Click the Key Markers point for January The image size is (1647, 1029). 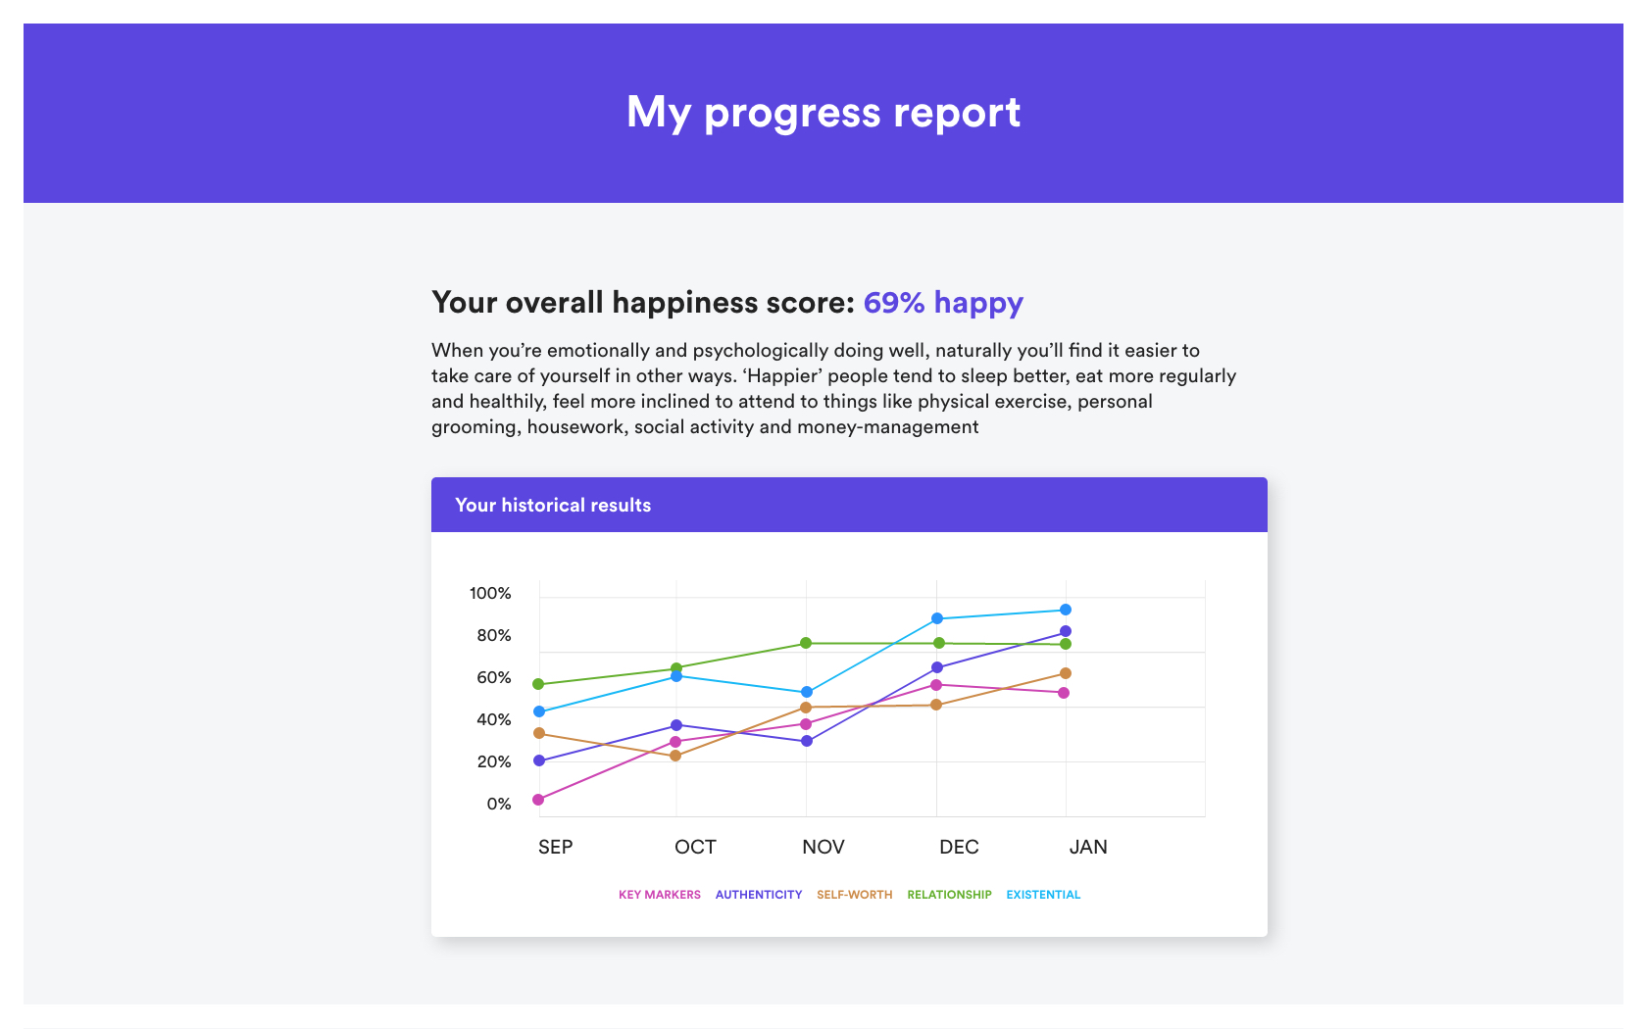[x=1064, y=693]
